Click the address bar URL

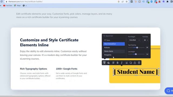[x=25, y=2]
